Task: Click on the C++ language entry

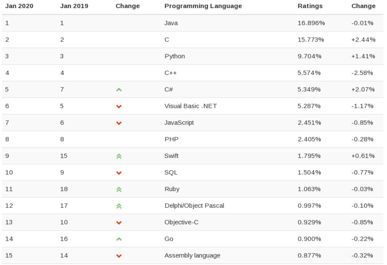Action: [x=170, y=73]
